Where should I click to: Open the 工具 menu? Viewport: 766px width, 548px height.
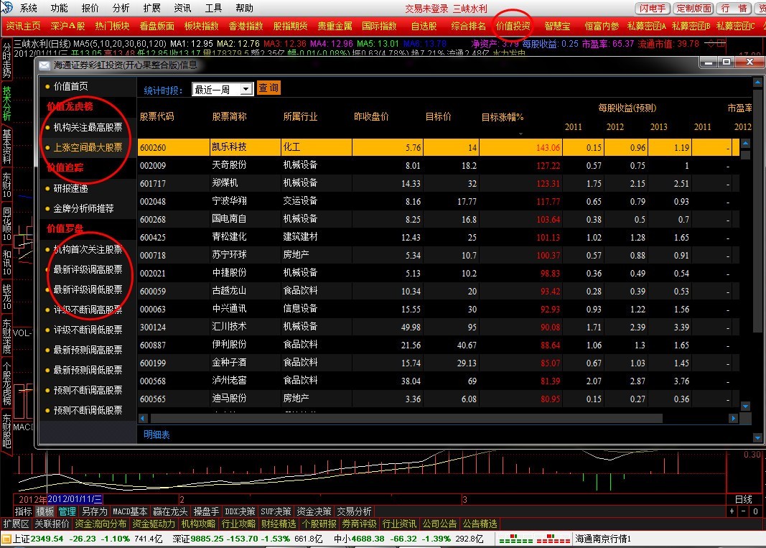pyautogui.click(x=213, y=8)
